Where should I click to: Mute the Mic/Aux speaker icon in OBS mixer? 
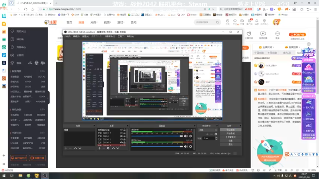tap(186, 146)
